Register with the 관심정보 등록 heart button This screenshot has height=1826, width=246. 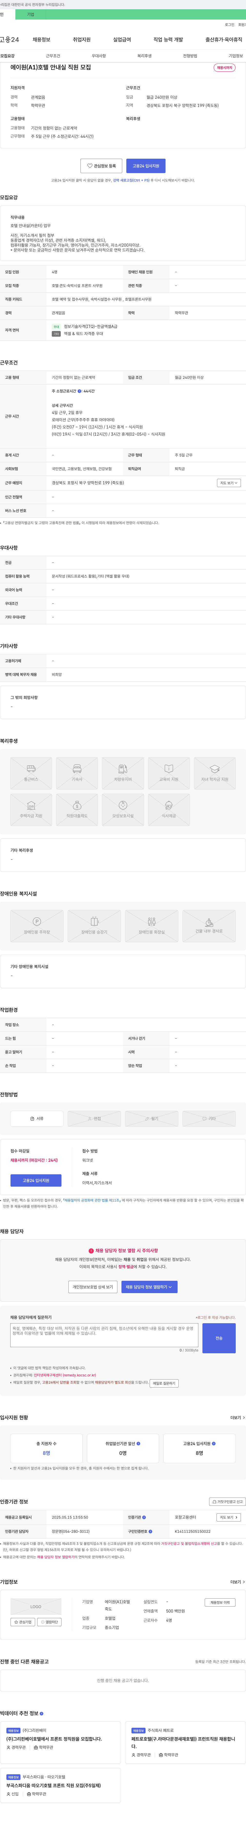point(101,166)
